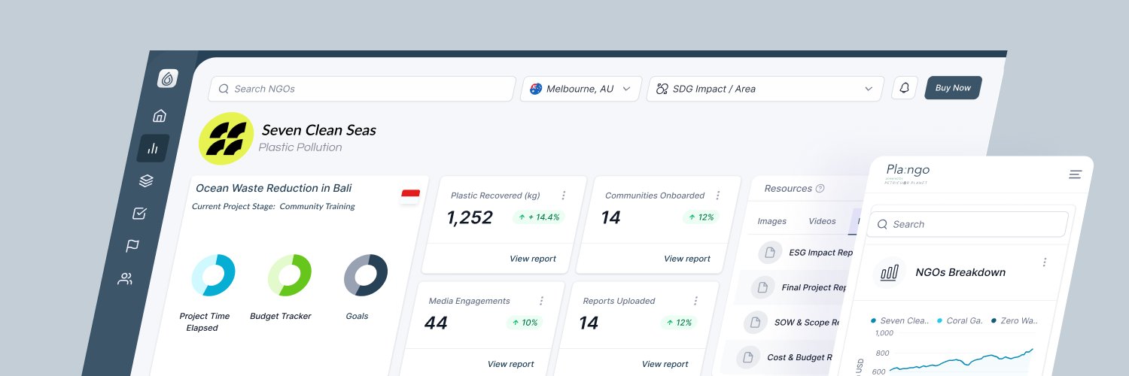Click the Community Training stage text
The width and height of the screenshot is (1129, 376).
[317, 206]
